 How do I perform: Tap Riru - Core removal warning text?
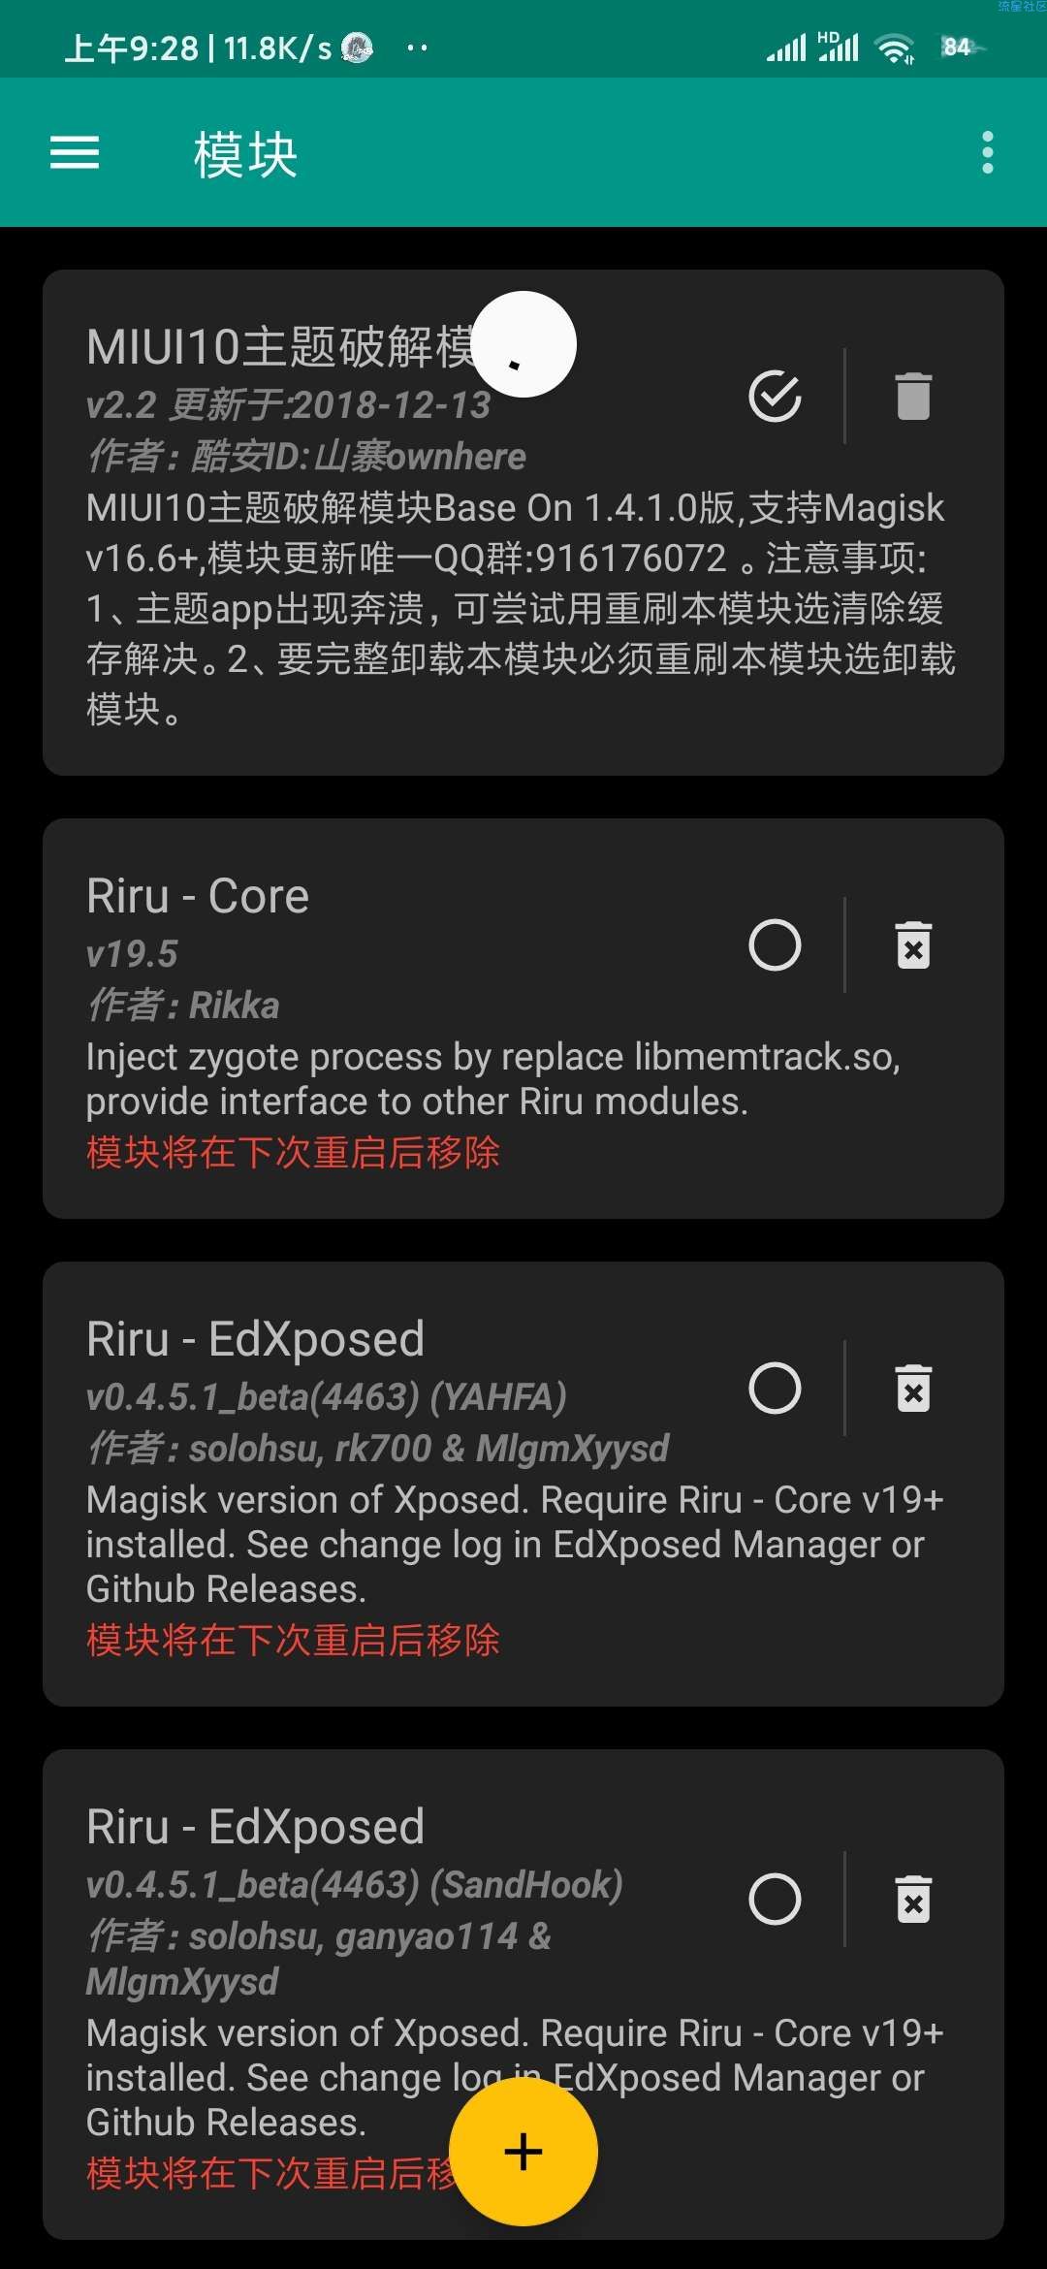pyautogui.click(x=293, y=1153)
